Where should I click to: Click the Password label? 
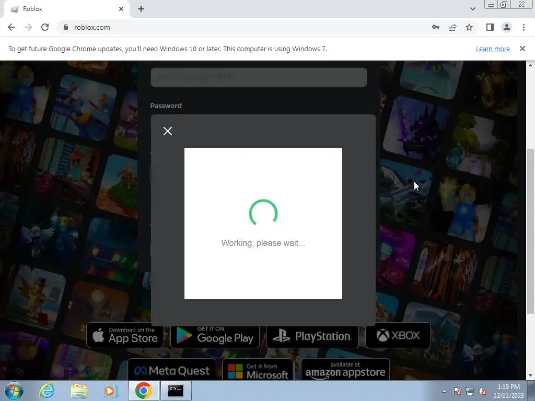click(x=166, y=105)
